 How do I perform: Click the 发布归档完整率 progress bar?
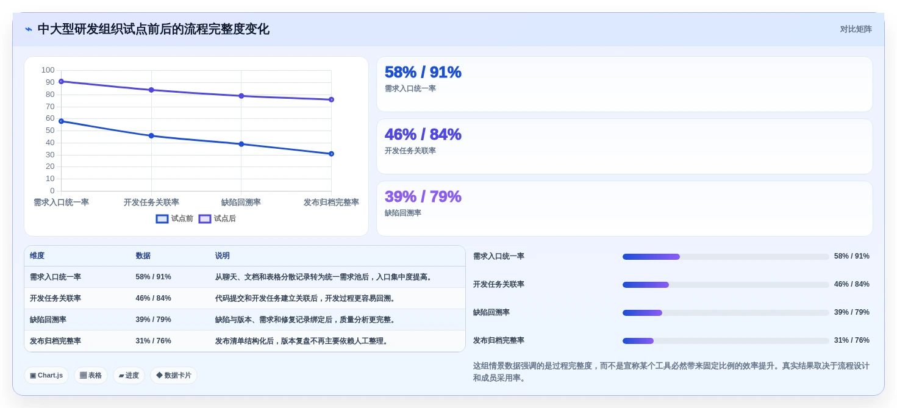pos(726,341)
